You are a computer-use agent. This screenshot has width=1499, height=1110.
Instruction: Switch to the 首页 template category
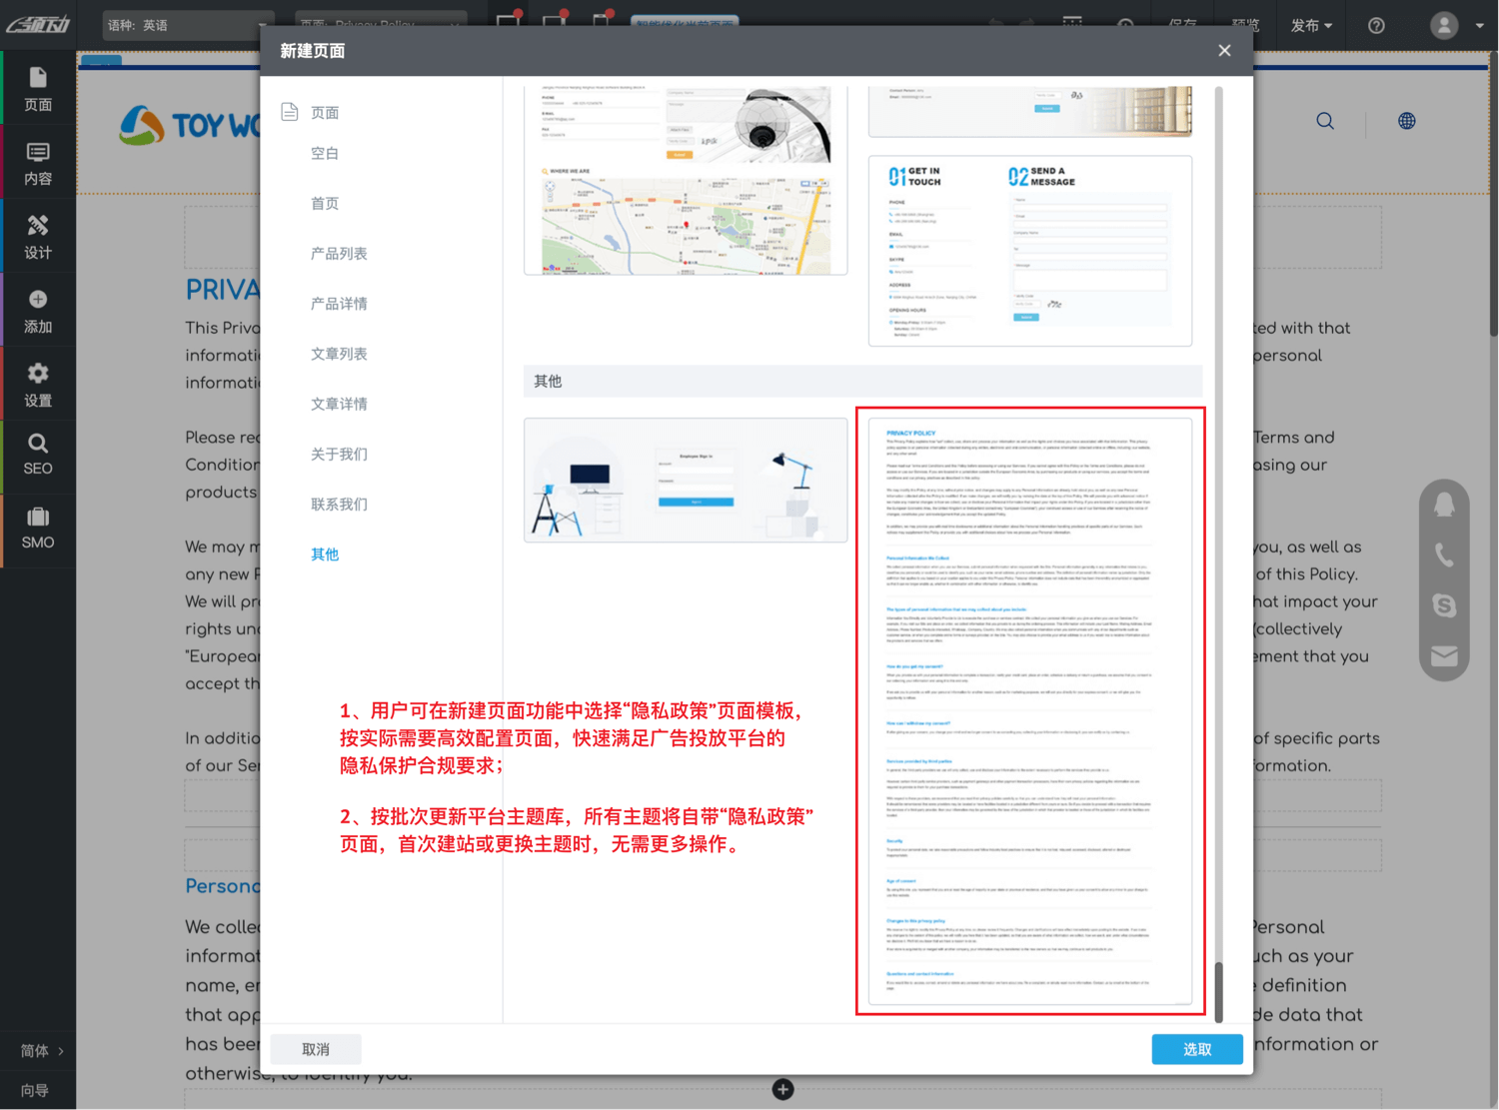click(x=324, y=203)
